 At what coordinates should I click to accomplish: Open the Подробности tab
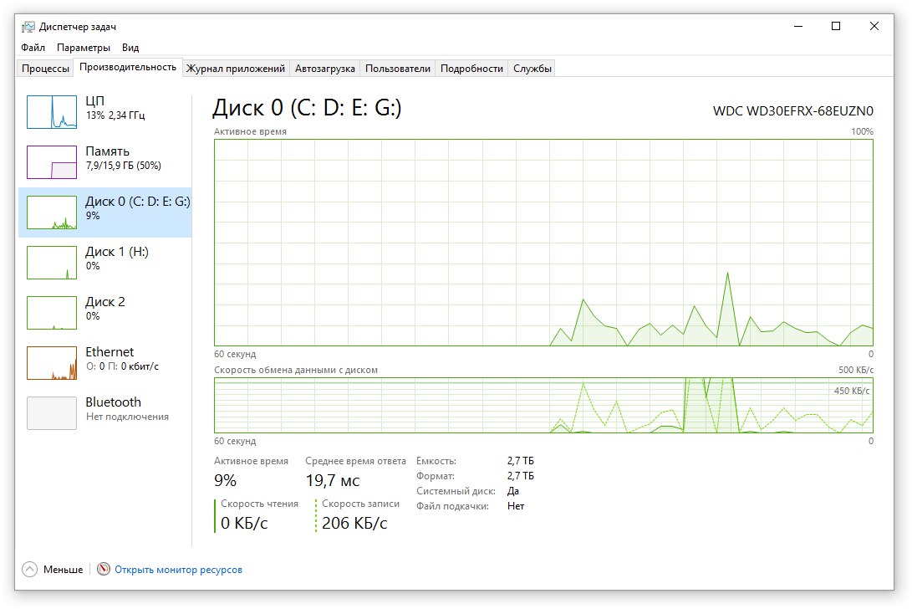click(471, 69)
